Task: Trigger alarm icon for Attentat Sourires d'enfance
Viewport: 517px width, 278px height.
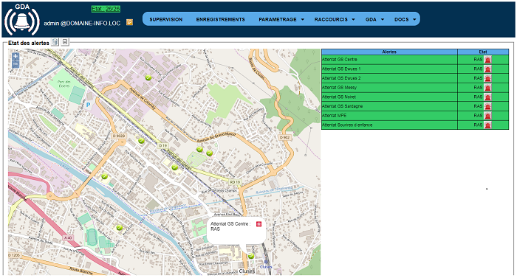Action: (x=487, y=125)
